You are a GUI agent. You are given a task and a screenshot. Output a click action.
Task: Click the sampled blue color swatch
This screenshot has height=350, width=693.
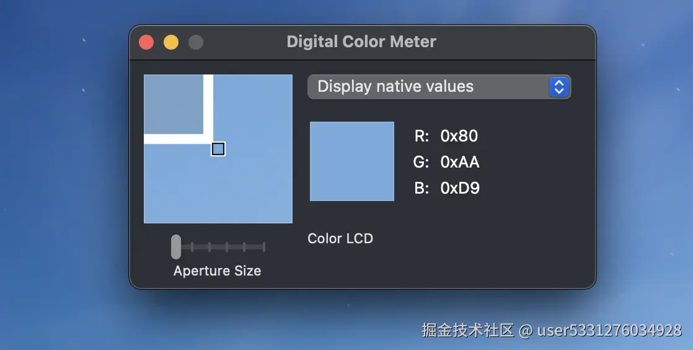pos(352,161)
